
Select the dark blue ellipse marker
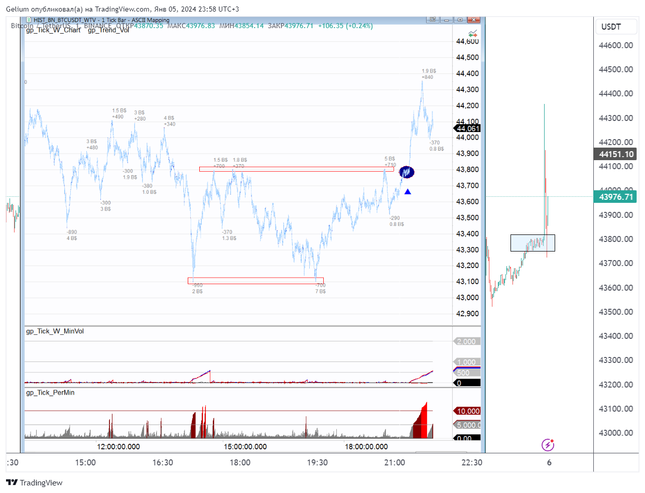(407, 172)
